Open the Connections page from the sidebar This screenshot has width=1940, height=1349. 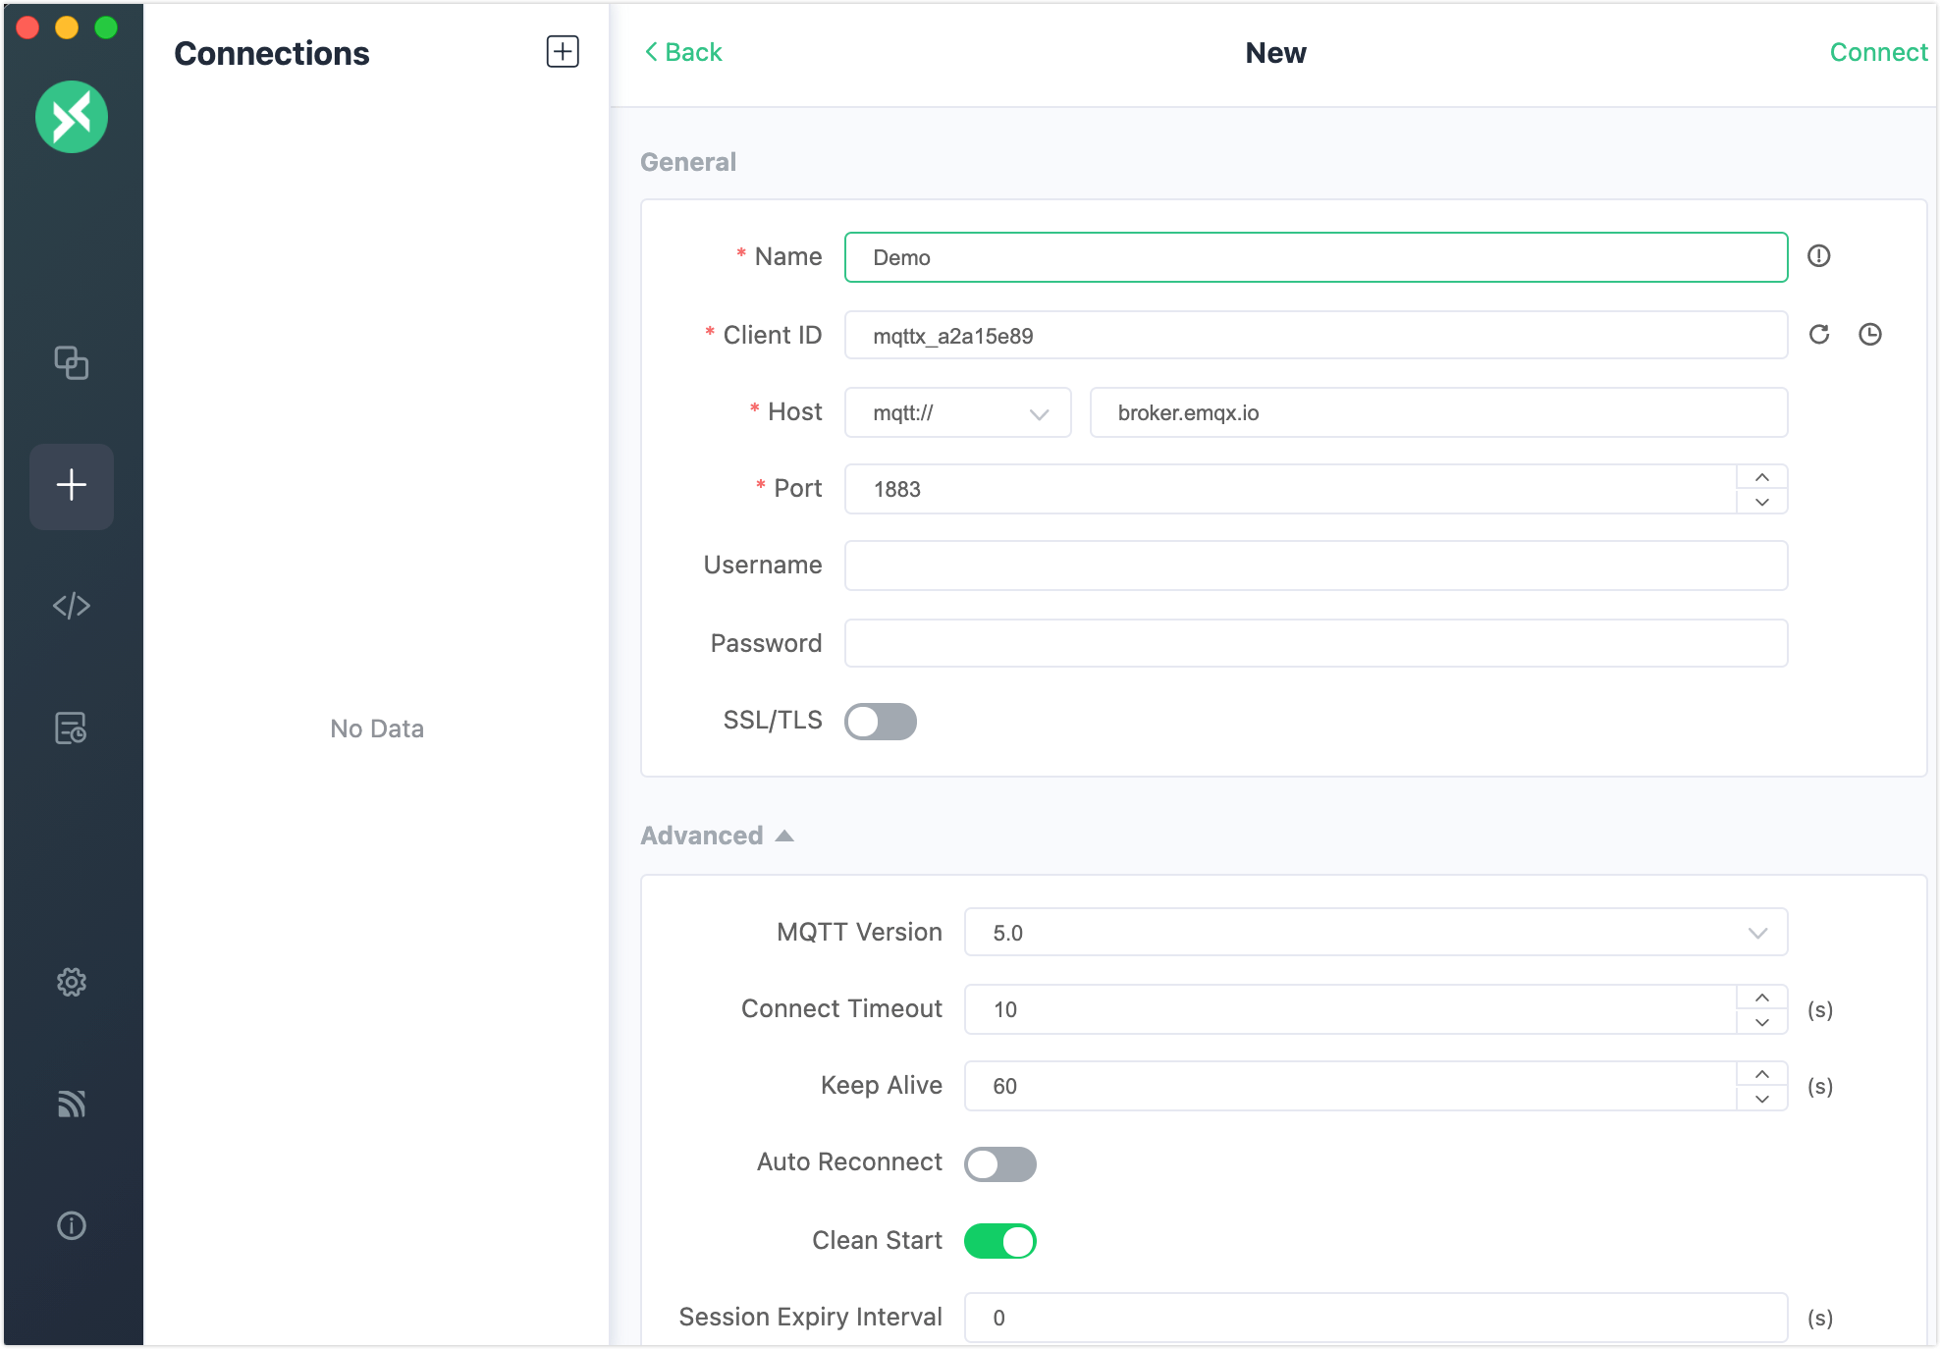(71, 363)
